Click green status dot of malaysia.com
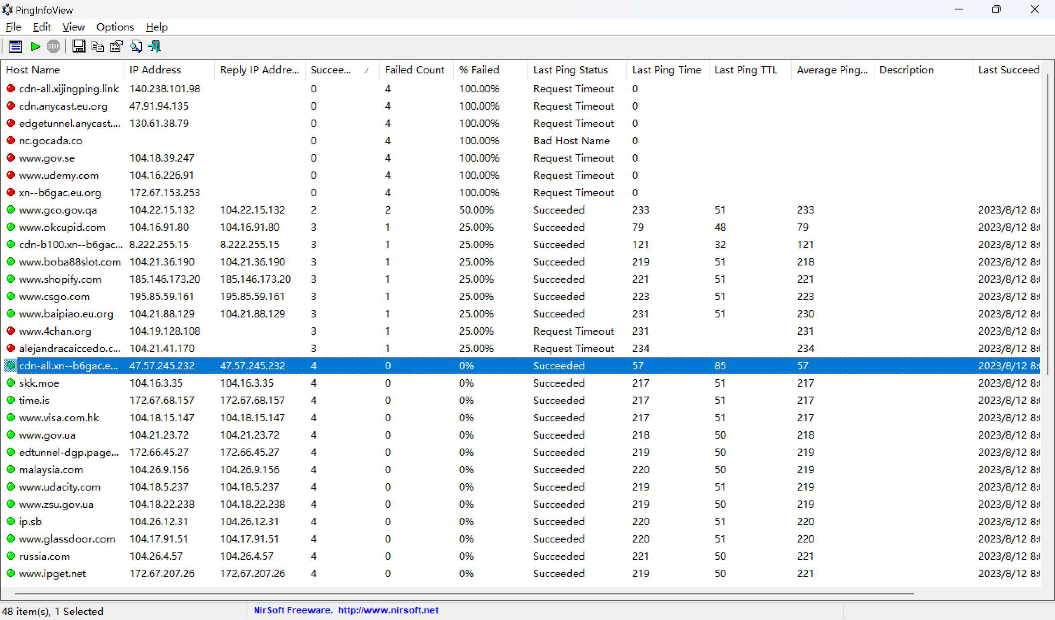The width and height of the screenshot is (1055, 620). point(11,470)
